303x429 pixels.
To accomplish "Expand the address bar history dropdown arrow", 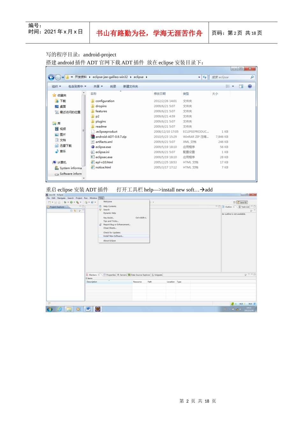I will (x=199, y=77).
